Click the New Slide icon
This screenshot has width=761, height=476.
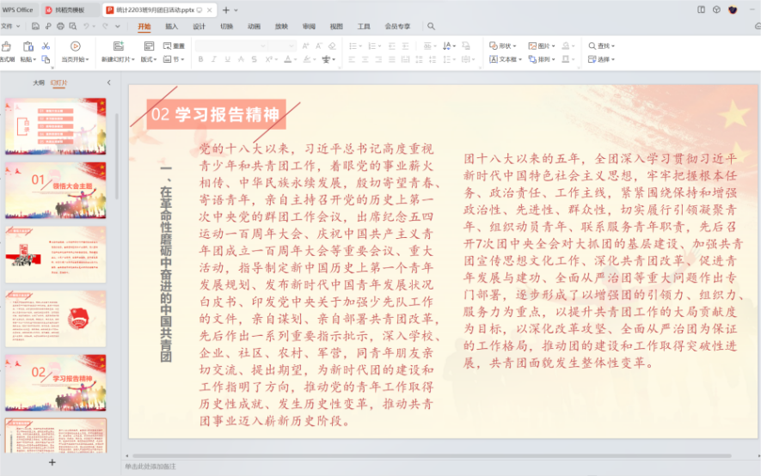coord(117,46)
